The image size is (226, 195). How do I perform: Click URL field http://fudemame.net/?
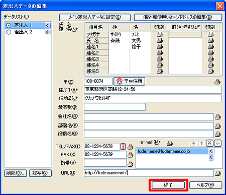(149, 173)
